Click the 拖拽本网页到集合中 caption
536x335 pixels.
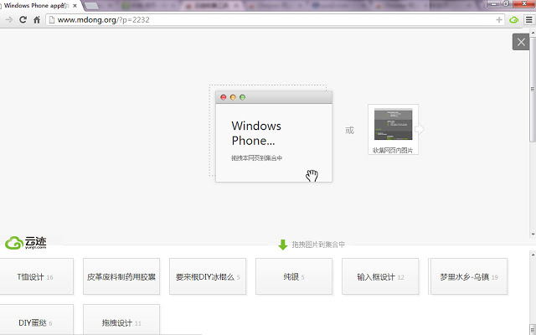pyautogui.click(x=257, y=158)
